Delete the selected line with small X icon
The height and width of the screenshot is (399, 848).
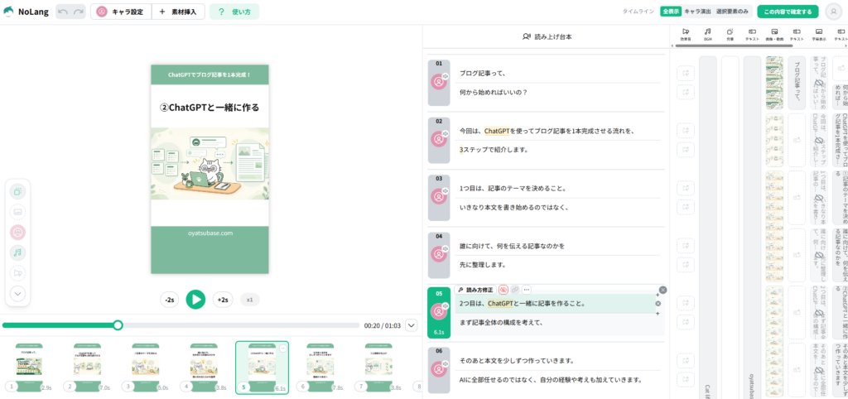tap(658, 303)
